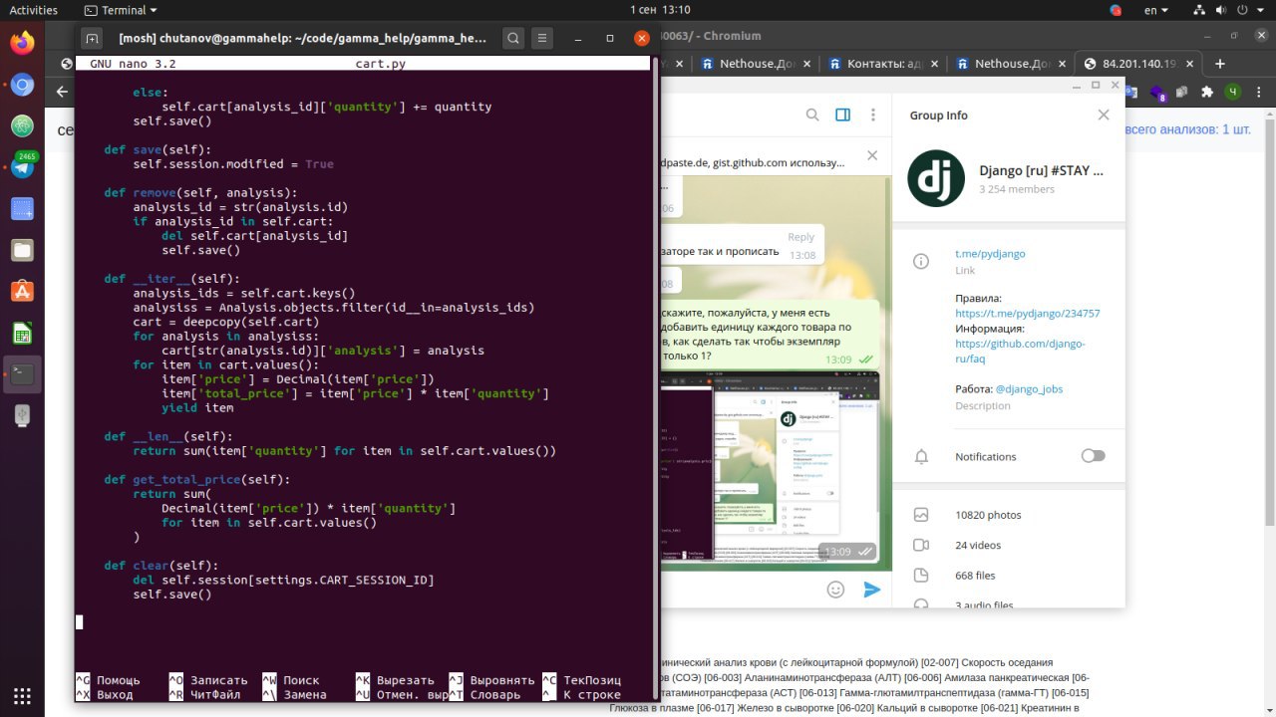Open the t.me/pydjango/234757 rules link
This screenshot has height=717, width=1276.
(x=1028, y=313)
